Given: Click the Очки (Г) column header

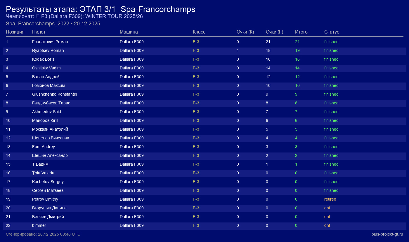Looking at the screenshot, I should [274, 32].
